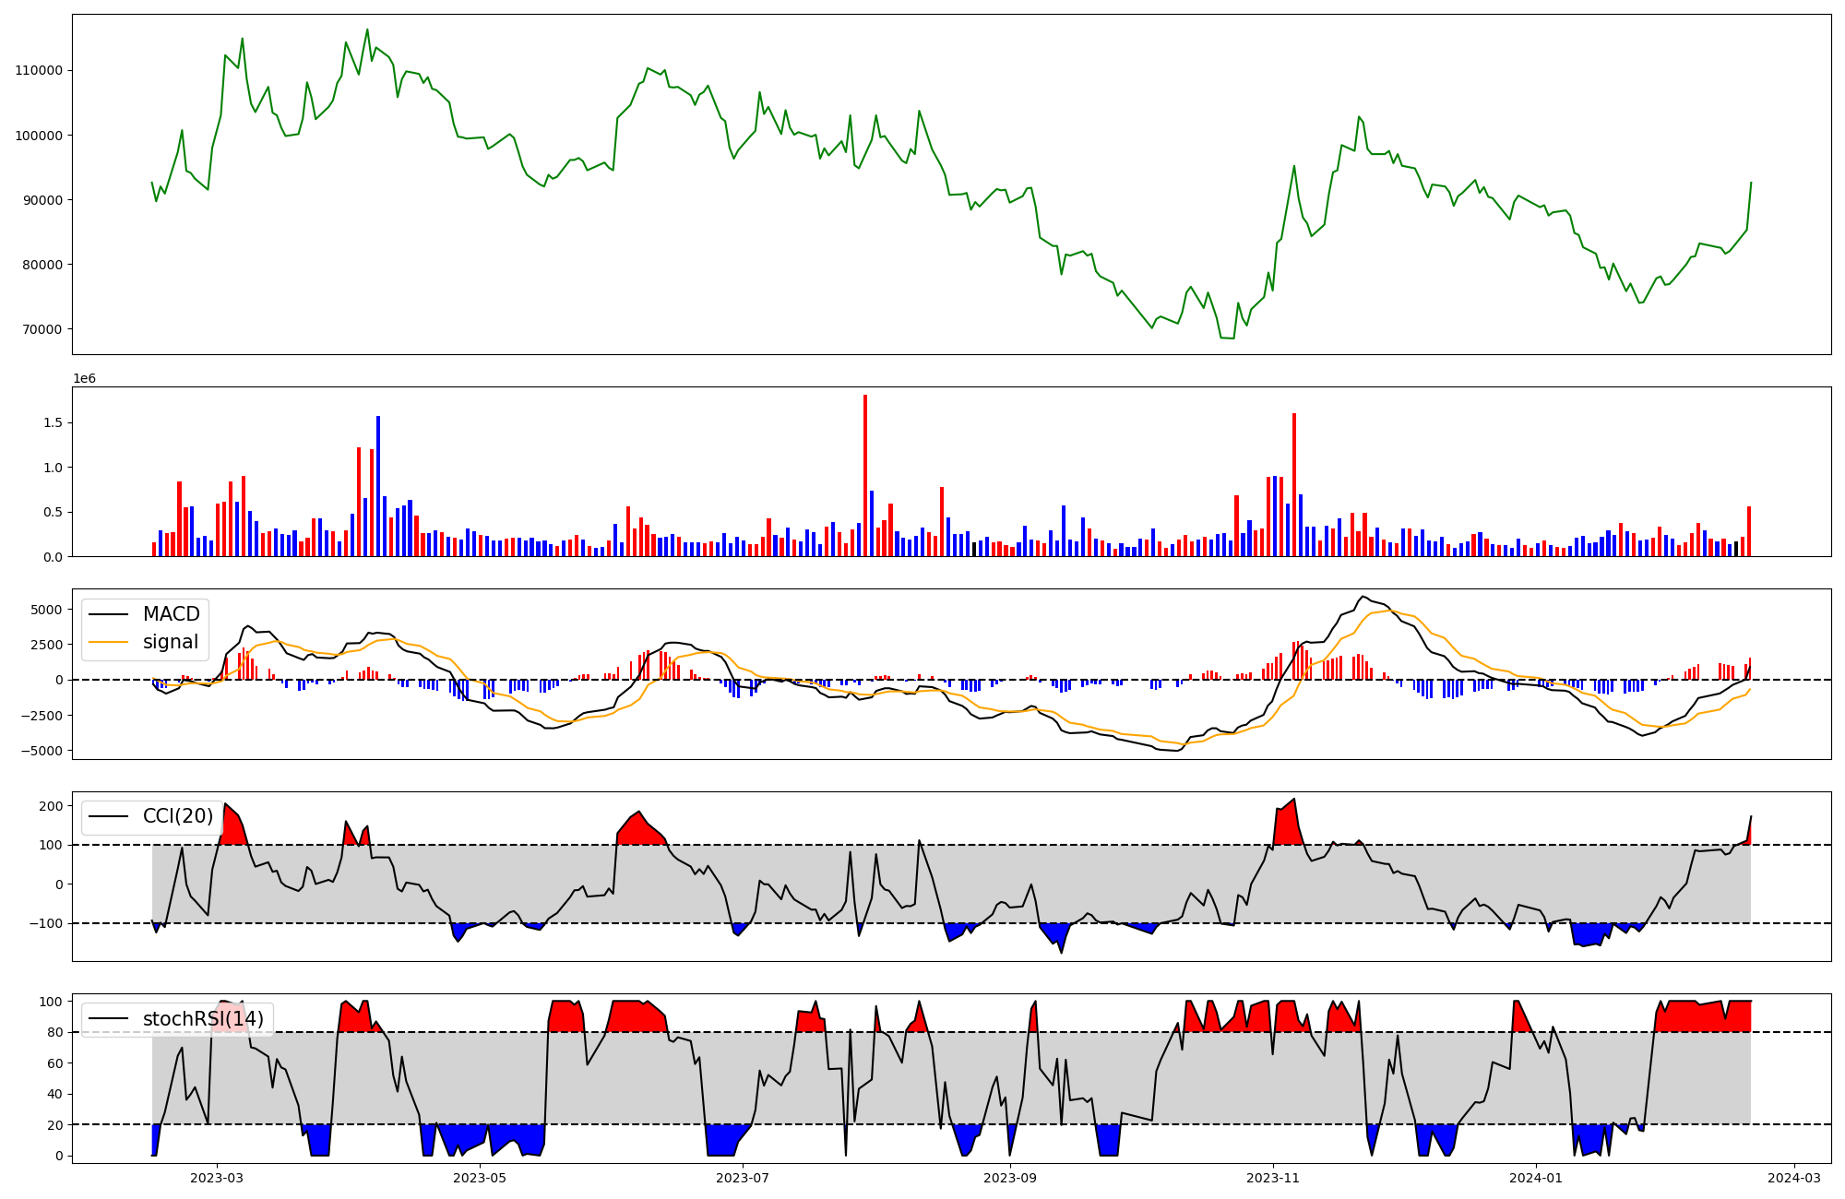Click the 1.5 volume axis label
The height and width of the screenshot is (1199, 1845).
tap(52, 422)
